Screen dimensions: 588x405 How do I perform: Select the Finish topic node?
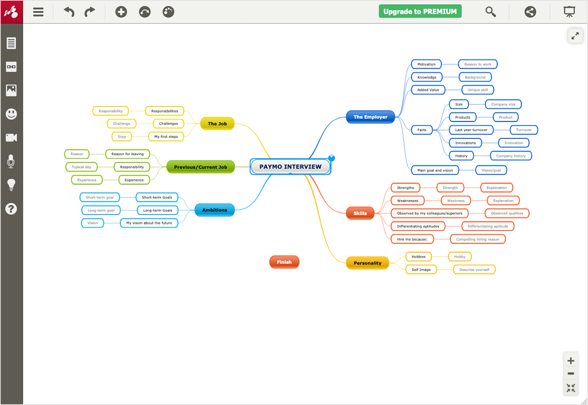[x=284, y=262]
